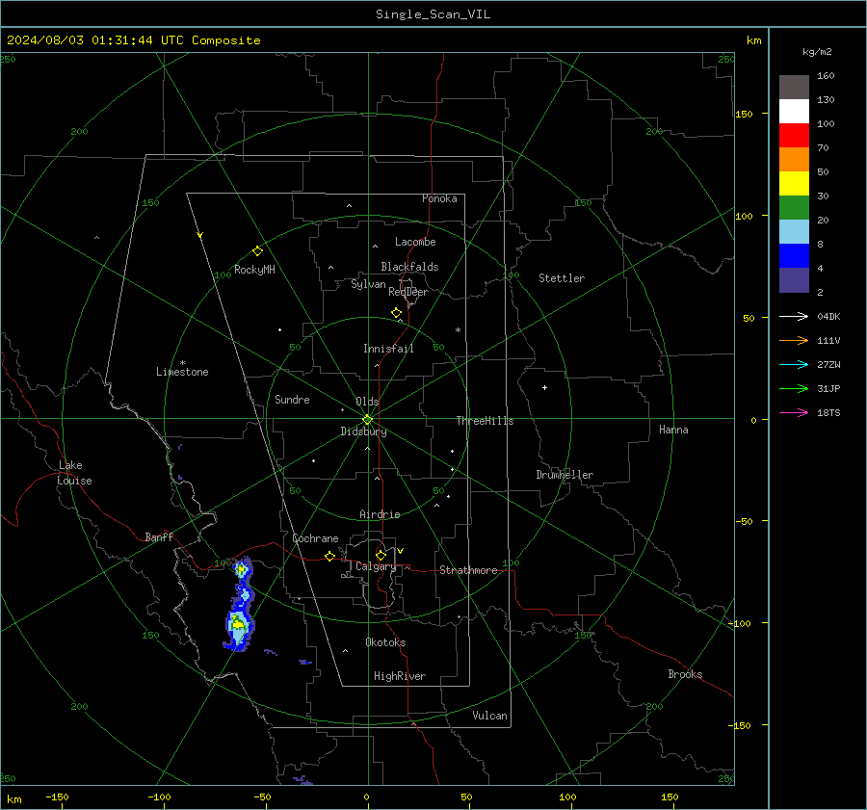Click the legend value 2
Viewport: 867px width, 810px height.
click(x=820, y=293)
